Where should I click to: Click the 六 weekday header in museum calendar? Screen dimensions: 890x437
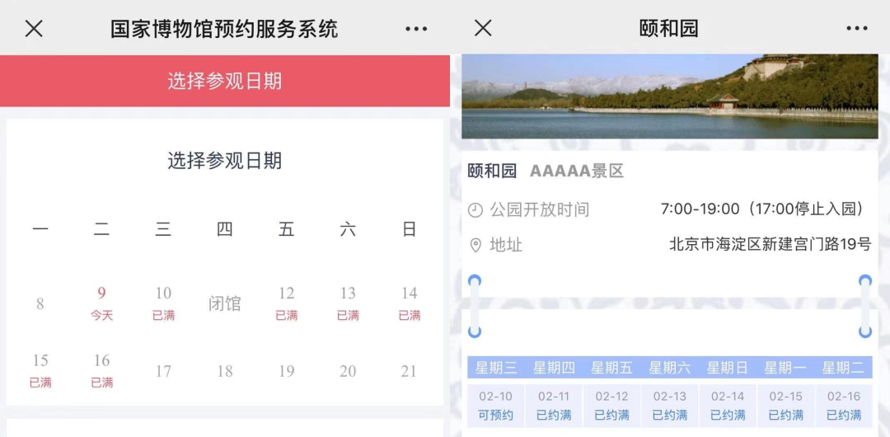tap(348, 229)
